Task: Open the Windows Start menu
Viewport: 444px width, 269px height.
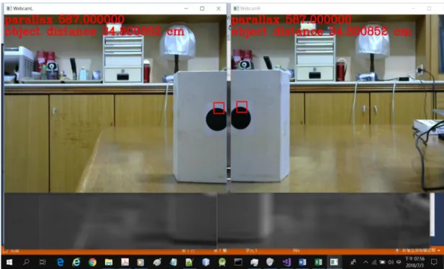Action: point(9,263)
